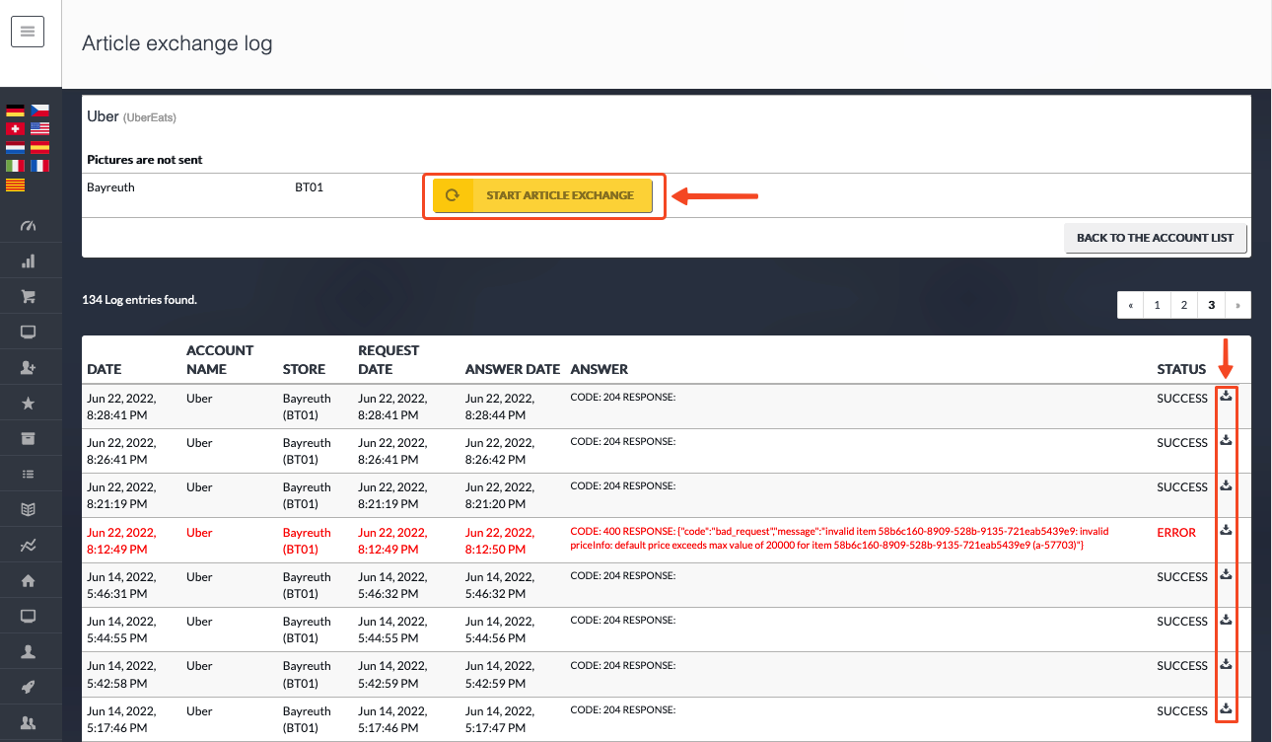Download log for 8:26:41 PM entry
Viewport: 1272px width, 742px height.
(1226, 440)
